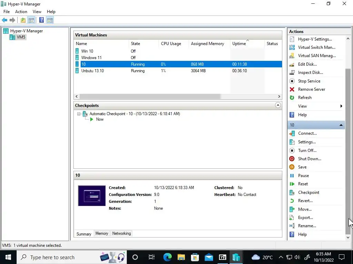Click the VM 10 preview thumbnail
This screenshot has height=264, width=353.
(92, 196)
